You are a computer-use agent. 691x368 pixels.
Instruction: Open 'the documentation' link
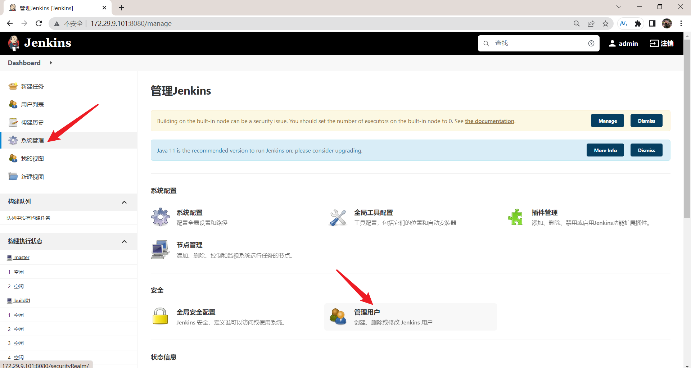click(x=489, y=121)
